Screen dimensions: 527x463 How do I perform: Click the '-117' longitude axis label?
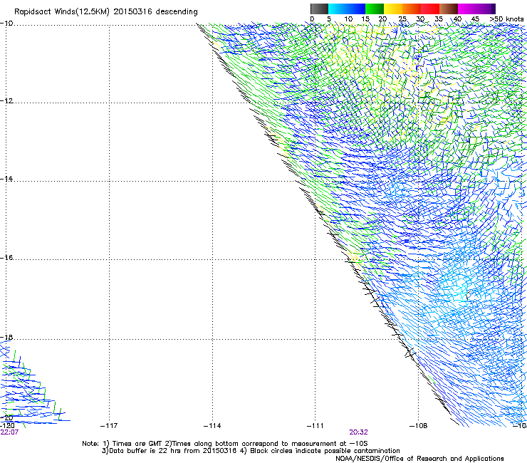[x=109, y=426]
